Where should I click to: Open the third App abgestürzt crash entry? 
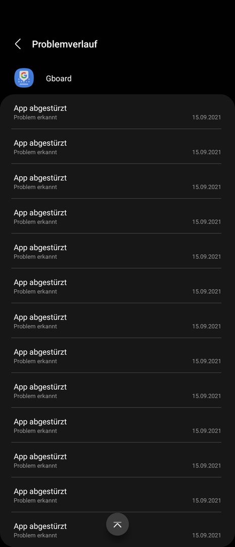[x=117, y=181]
